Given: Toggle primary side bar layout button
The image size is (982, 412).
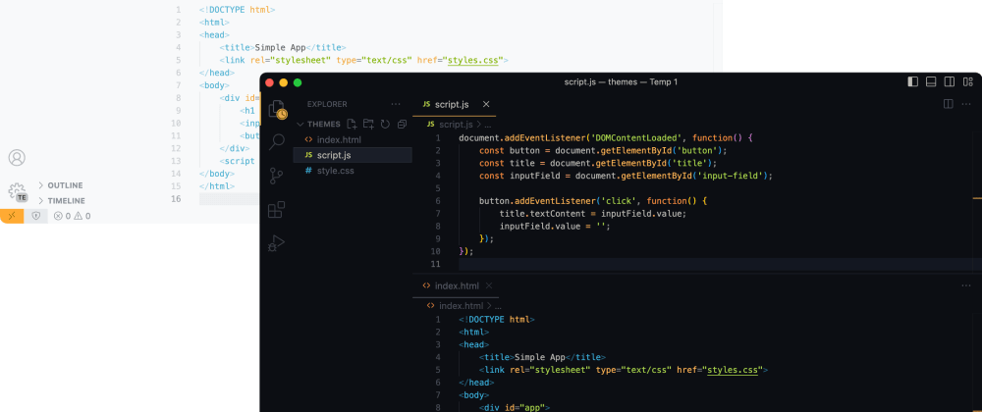Looking at the screenshot, I should pyautogui.click(x=912, y=81).
